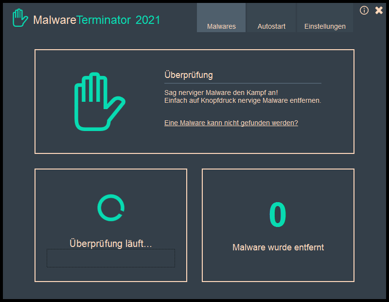This screenshot has height=302, width=389.
Task: Click empty area of the removed-malware panel
Action: pos(321,190)
